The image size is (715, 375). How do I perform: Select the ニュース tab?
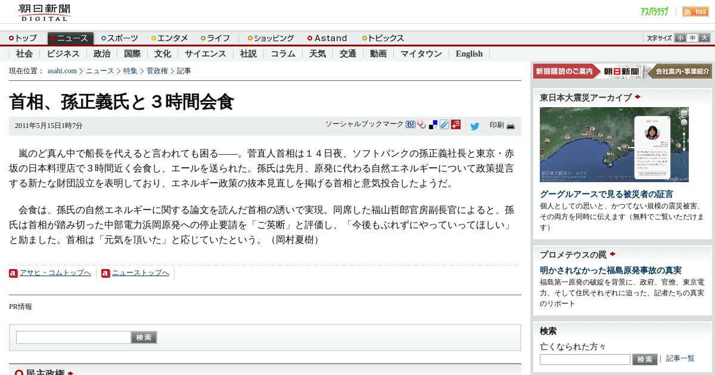tap(70, 38)
